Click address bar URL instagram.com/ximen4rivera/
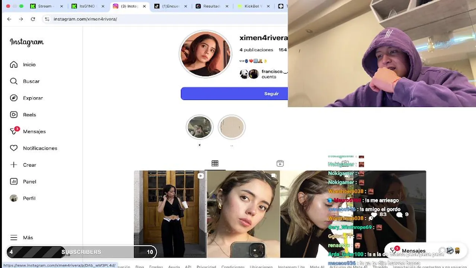 85,19
